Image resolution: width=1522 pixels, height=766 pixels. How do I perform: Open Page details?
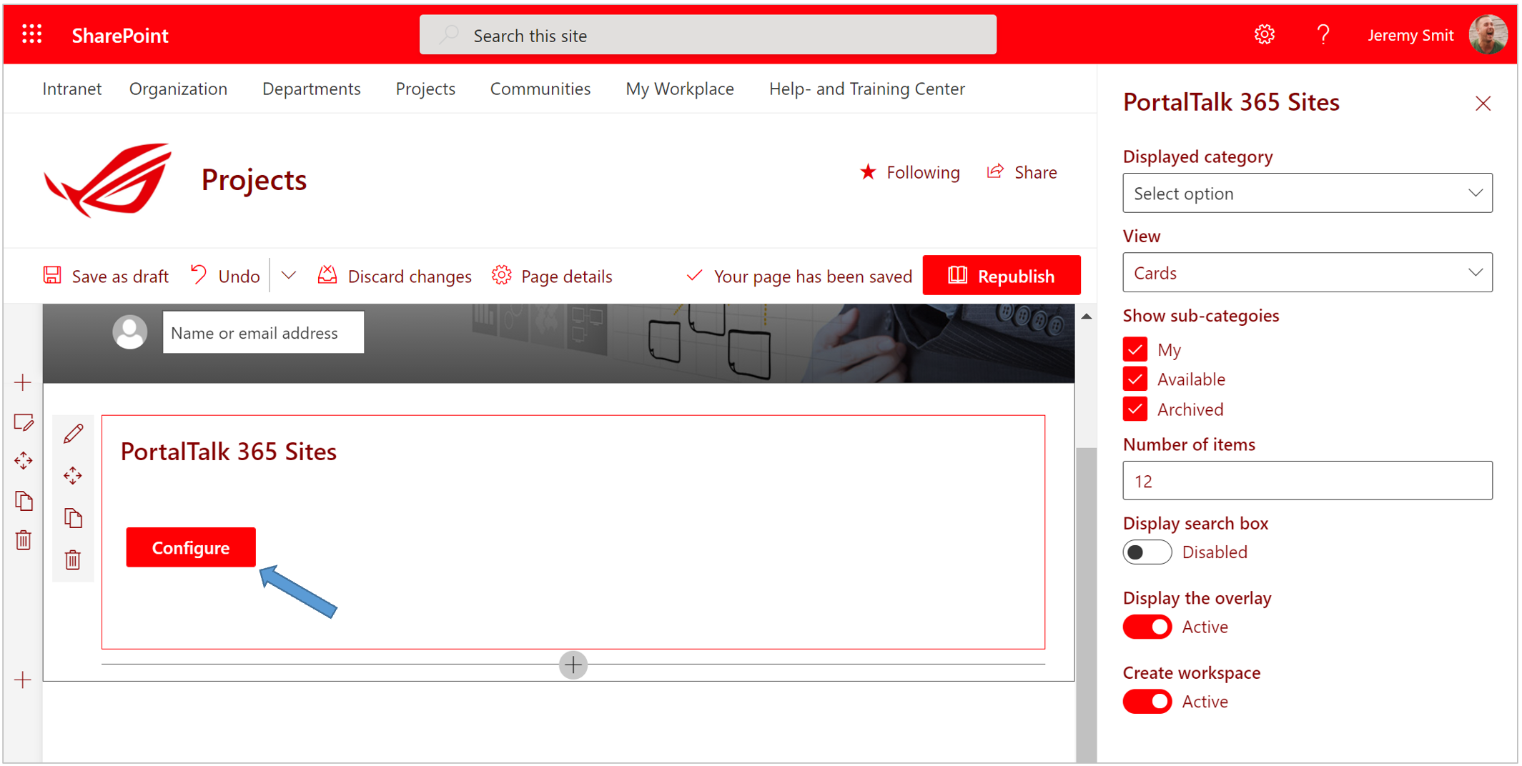click(x=552, y=276)
